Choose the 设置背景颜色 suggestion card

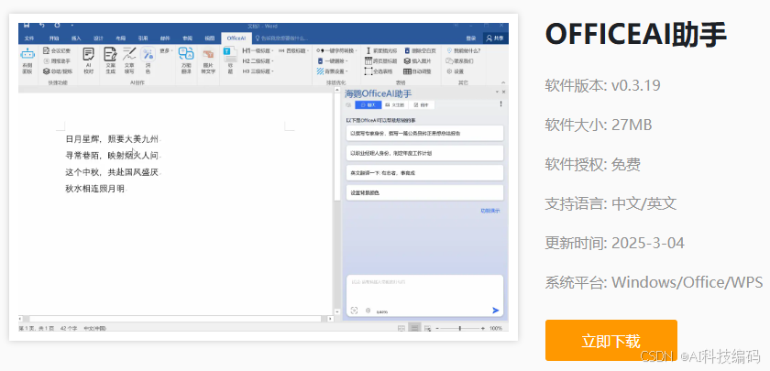424,193
